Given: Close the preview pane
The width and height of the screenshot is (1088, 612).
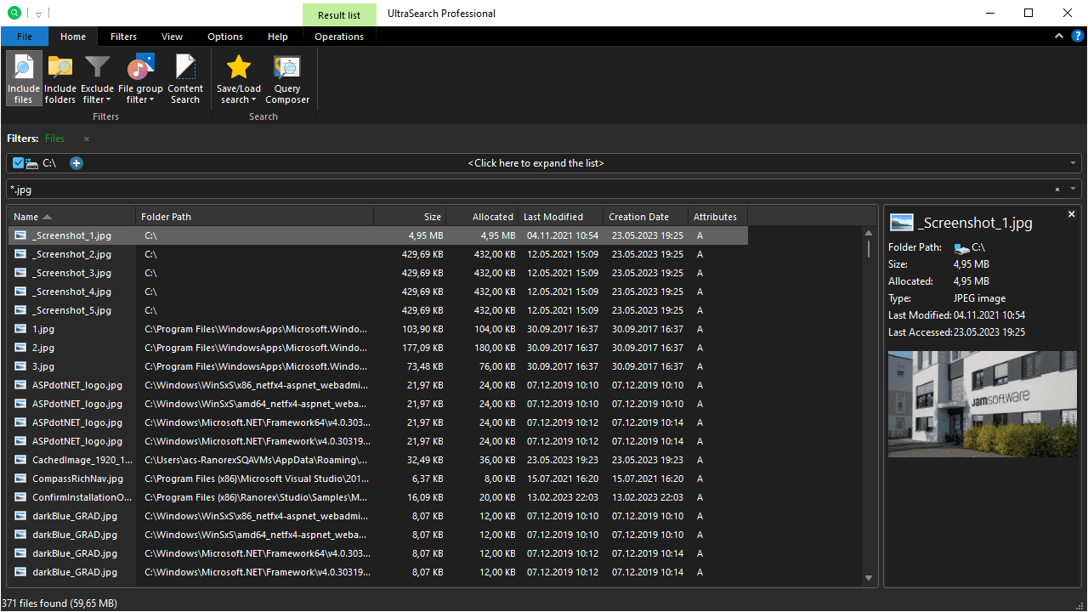Looking at the screenshot, I should coord(1072,214).
